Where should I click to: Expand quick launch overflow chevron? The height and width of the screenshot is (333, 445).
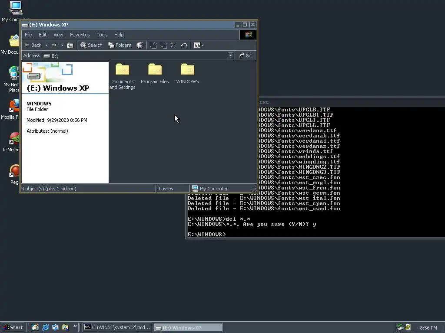coord(75,326)
